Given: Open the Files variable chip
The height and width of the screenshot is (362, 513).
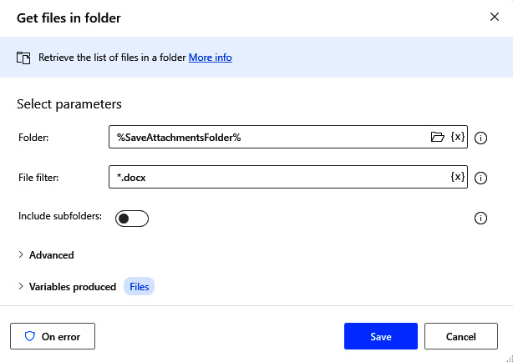Looking at the screenshot, I should [139, 287].
